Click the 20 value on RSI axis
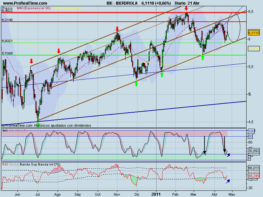 [250, 188]
